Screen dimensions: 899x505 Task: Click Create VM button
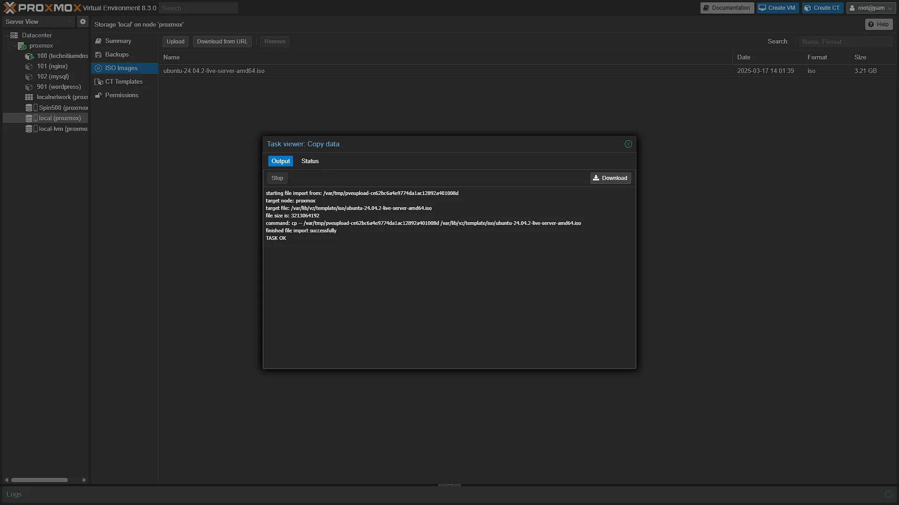[778, 8]
